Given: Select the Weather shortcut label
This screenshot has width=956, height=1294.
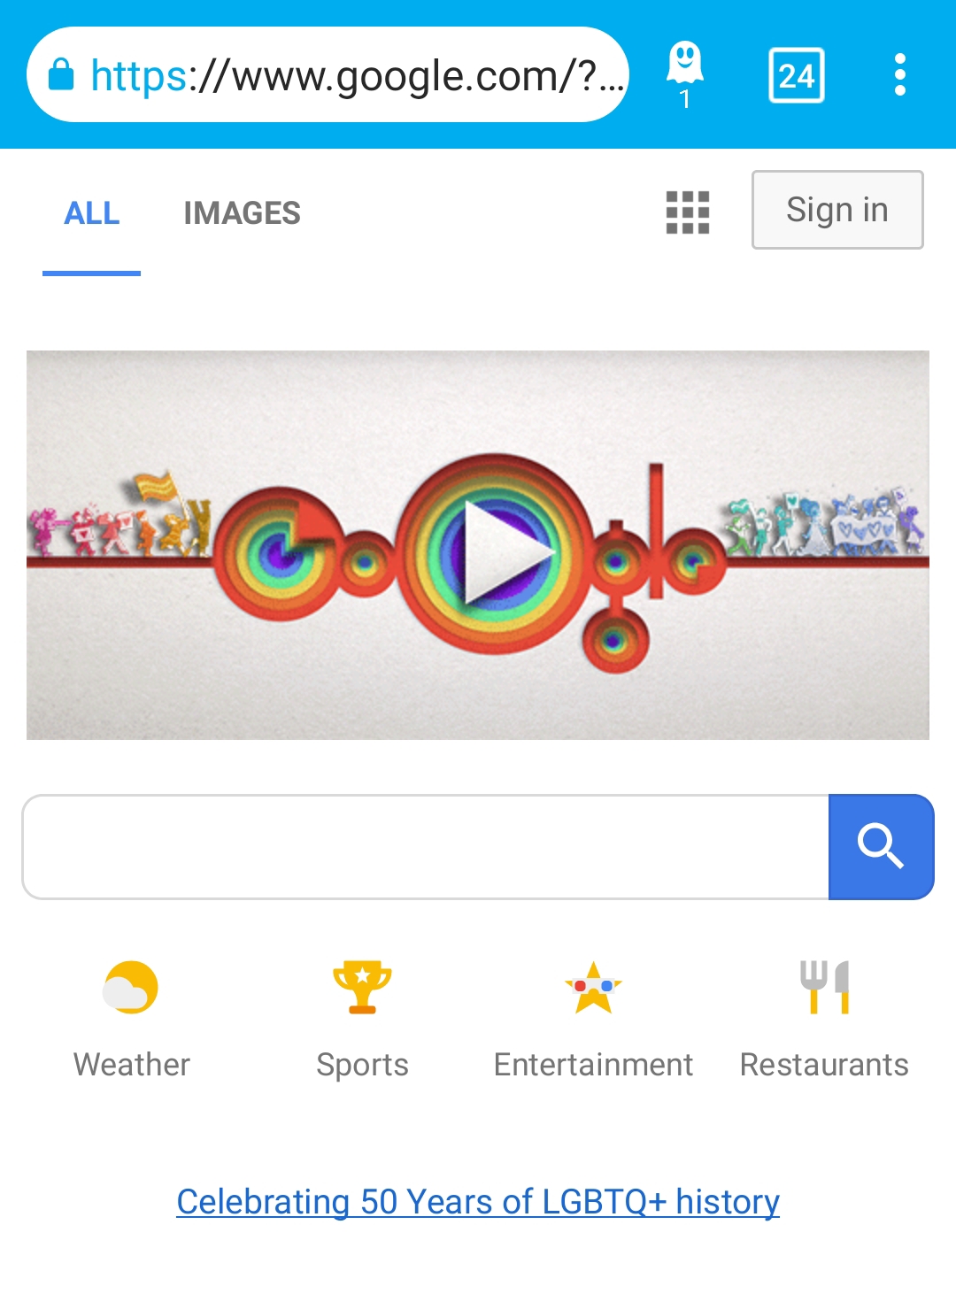Looking at the screenshot, I should coord(131,1065).
